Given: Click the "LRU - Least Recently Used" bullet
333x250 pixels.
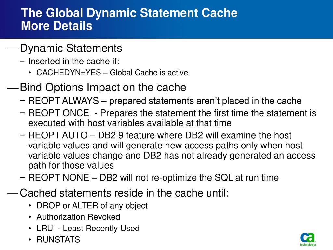Looking at the screenshot, I should 88,229.
